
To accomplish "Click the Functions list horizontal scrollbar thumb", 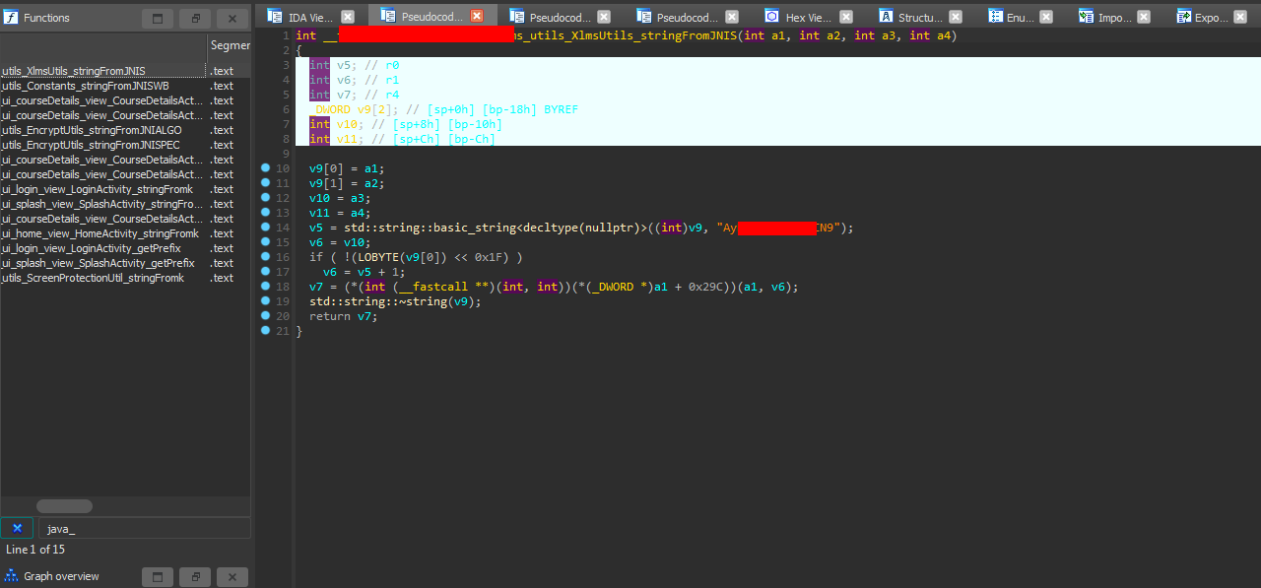I will [64, 506].
